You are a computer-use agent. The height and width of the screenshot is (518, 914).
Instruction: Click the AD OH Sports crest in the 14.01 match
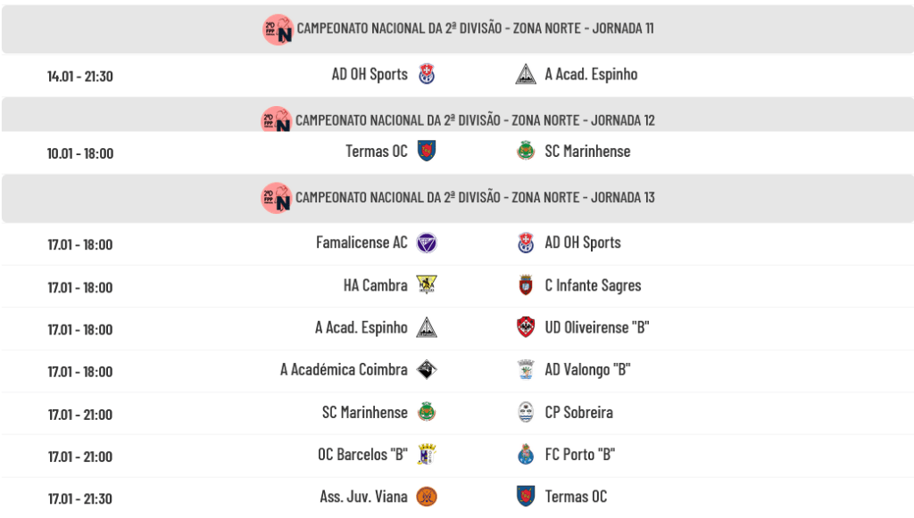pos(428,75)
